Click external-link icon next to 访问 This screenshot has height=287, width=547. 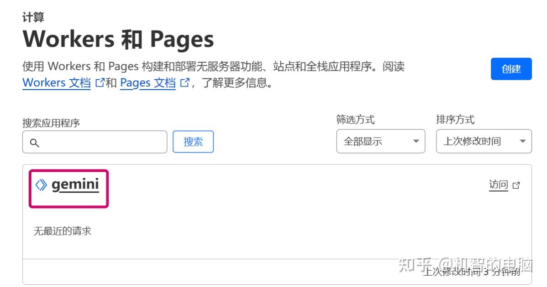pyautogui.click(x=516, y=185)
